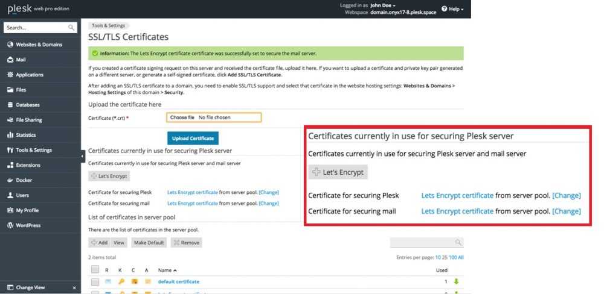Click the Users person icon in sidebar

[x=10, y=195]
